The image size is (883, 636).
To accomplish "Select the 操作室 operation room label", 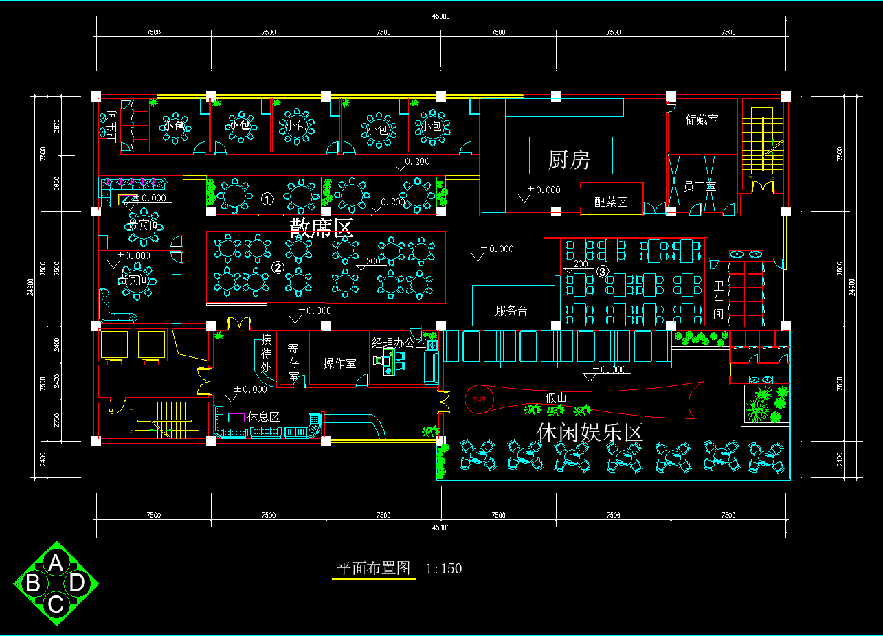I will click(x=339, y=363).
